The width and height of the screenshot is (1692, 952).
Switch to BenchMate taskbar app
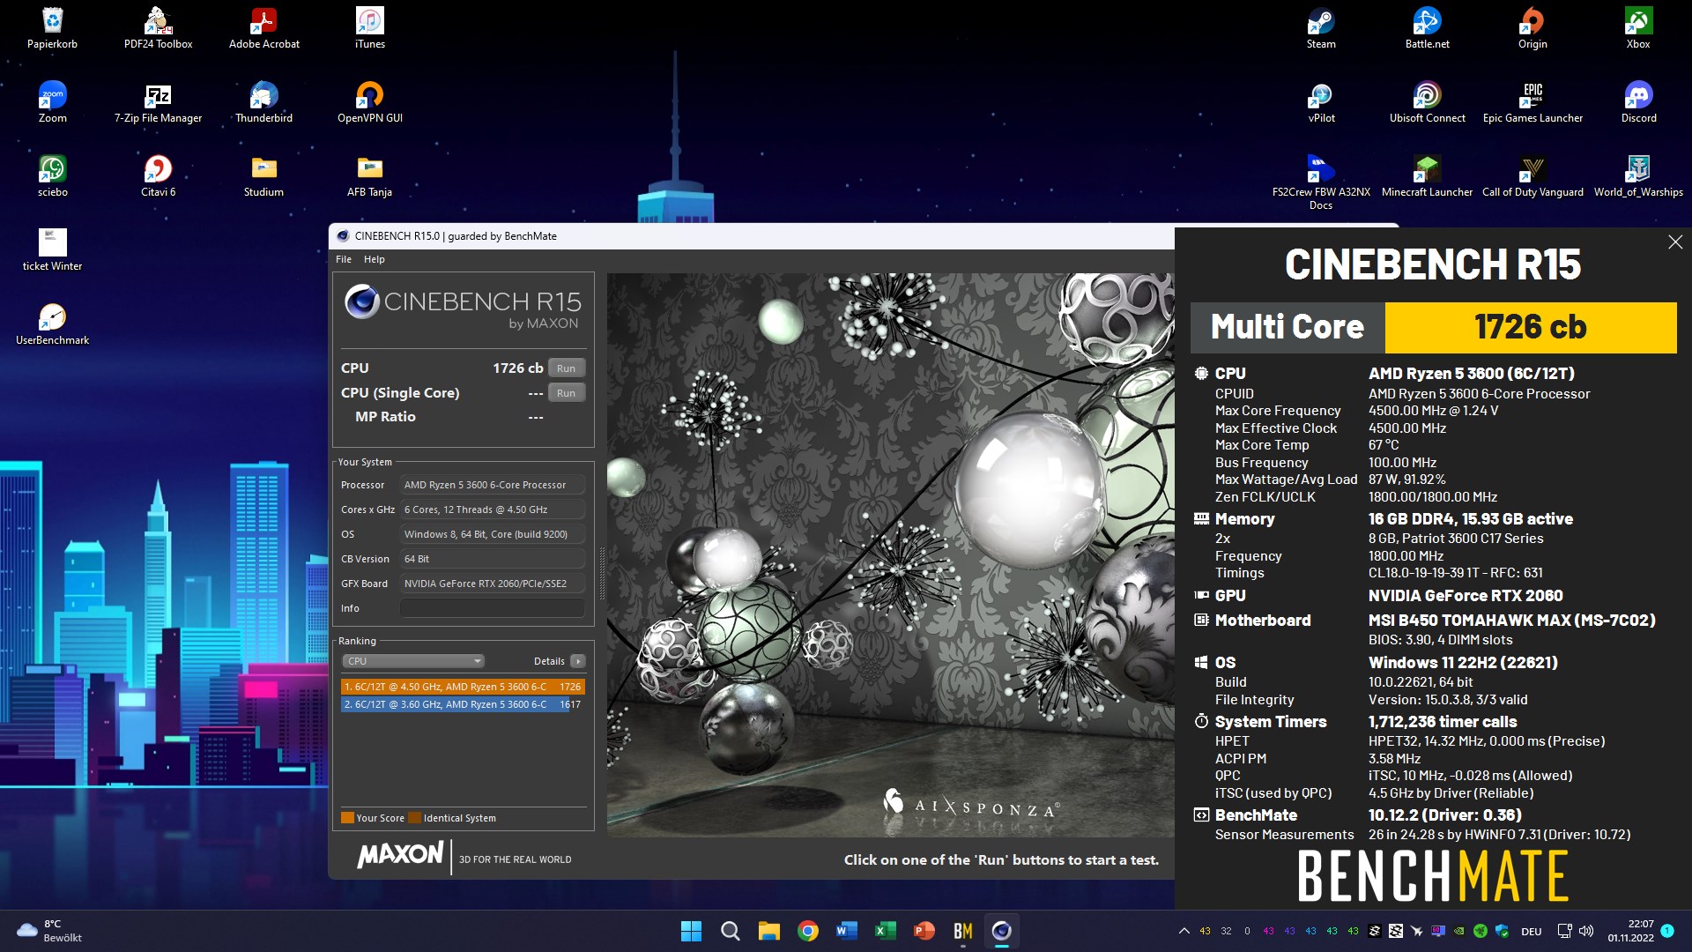962,931
